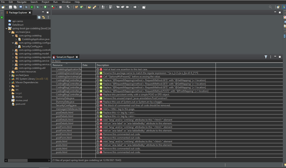The height and width of the screenshot is (168, 286).
Task: Select the Package Explorer tab
Action: point(18,13)
